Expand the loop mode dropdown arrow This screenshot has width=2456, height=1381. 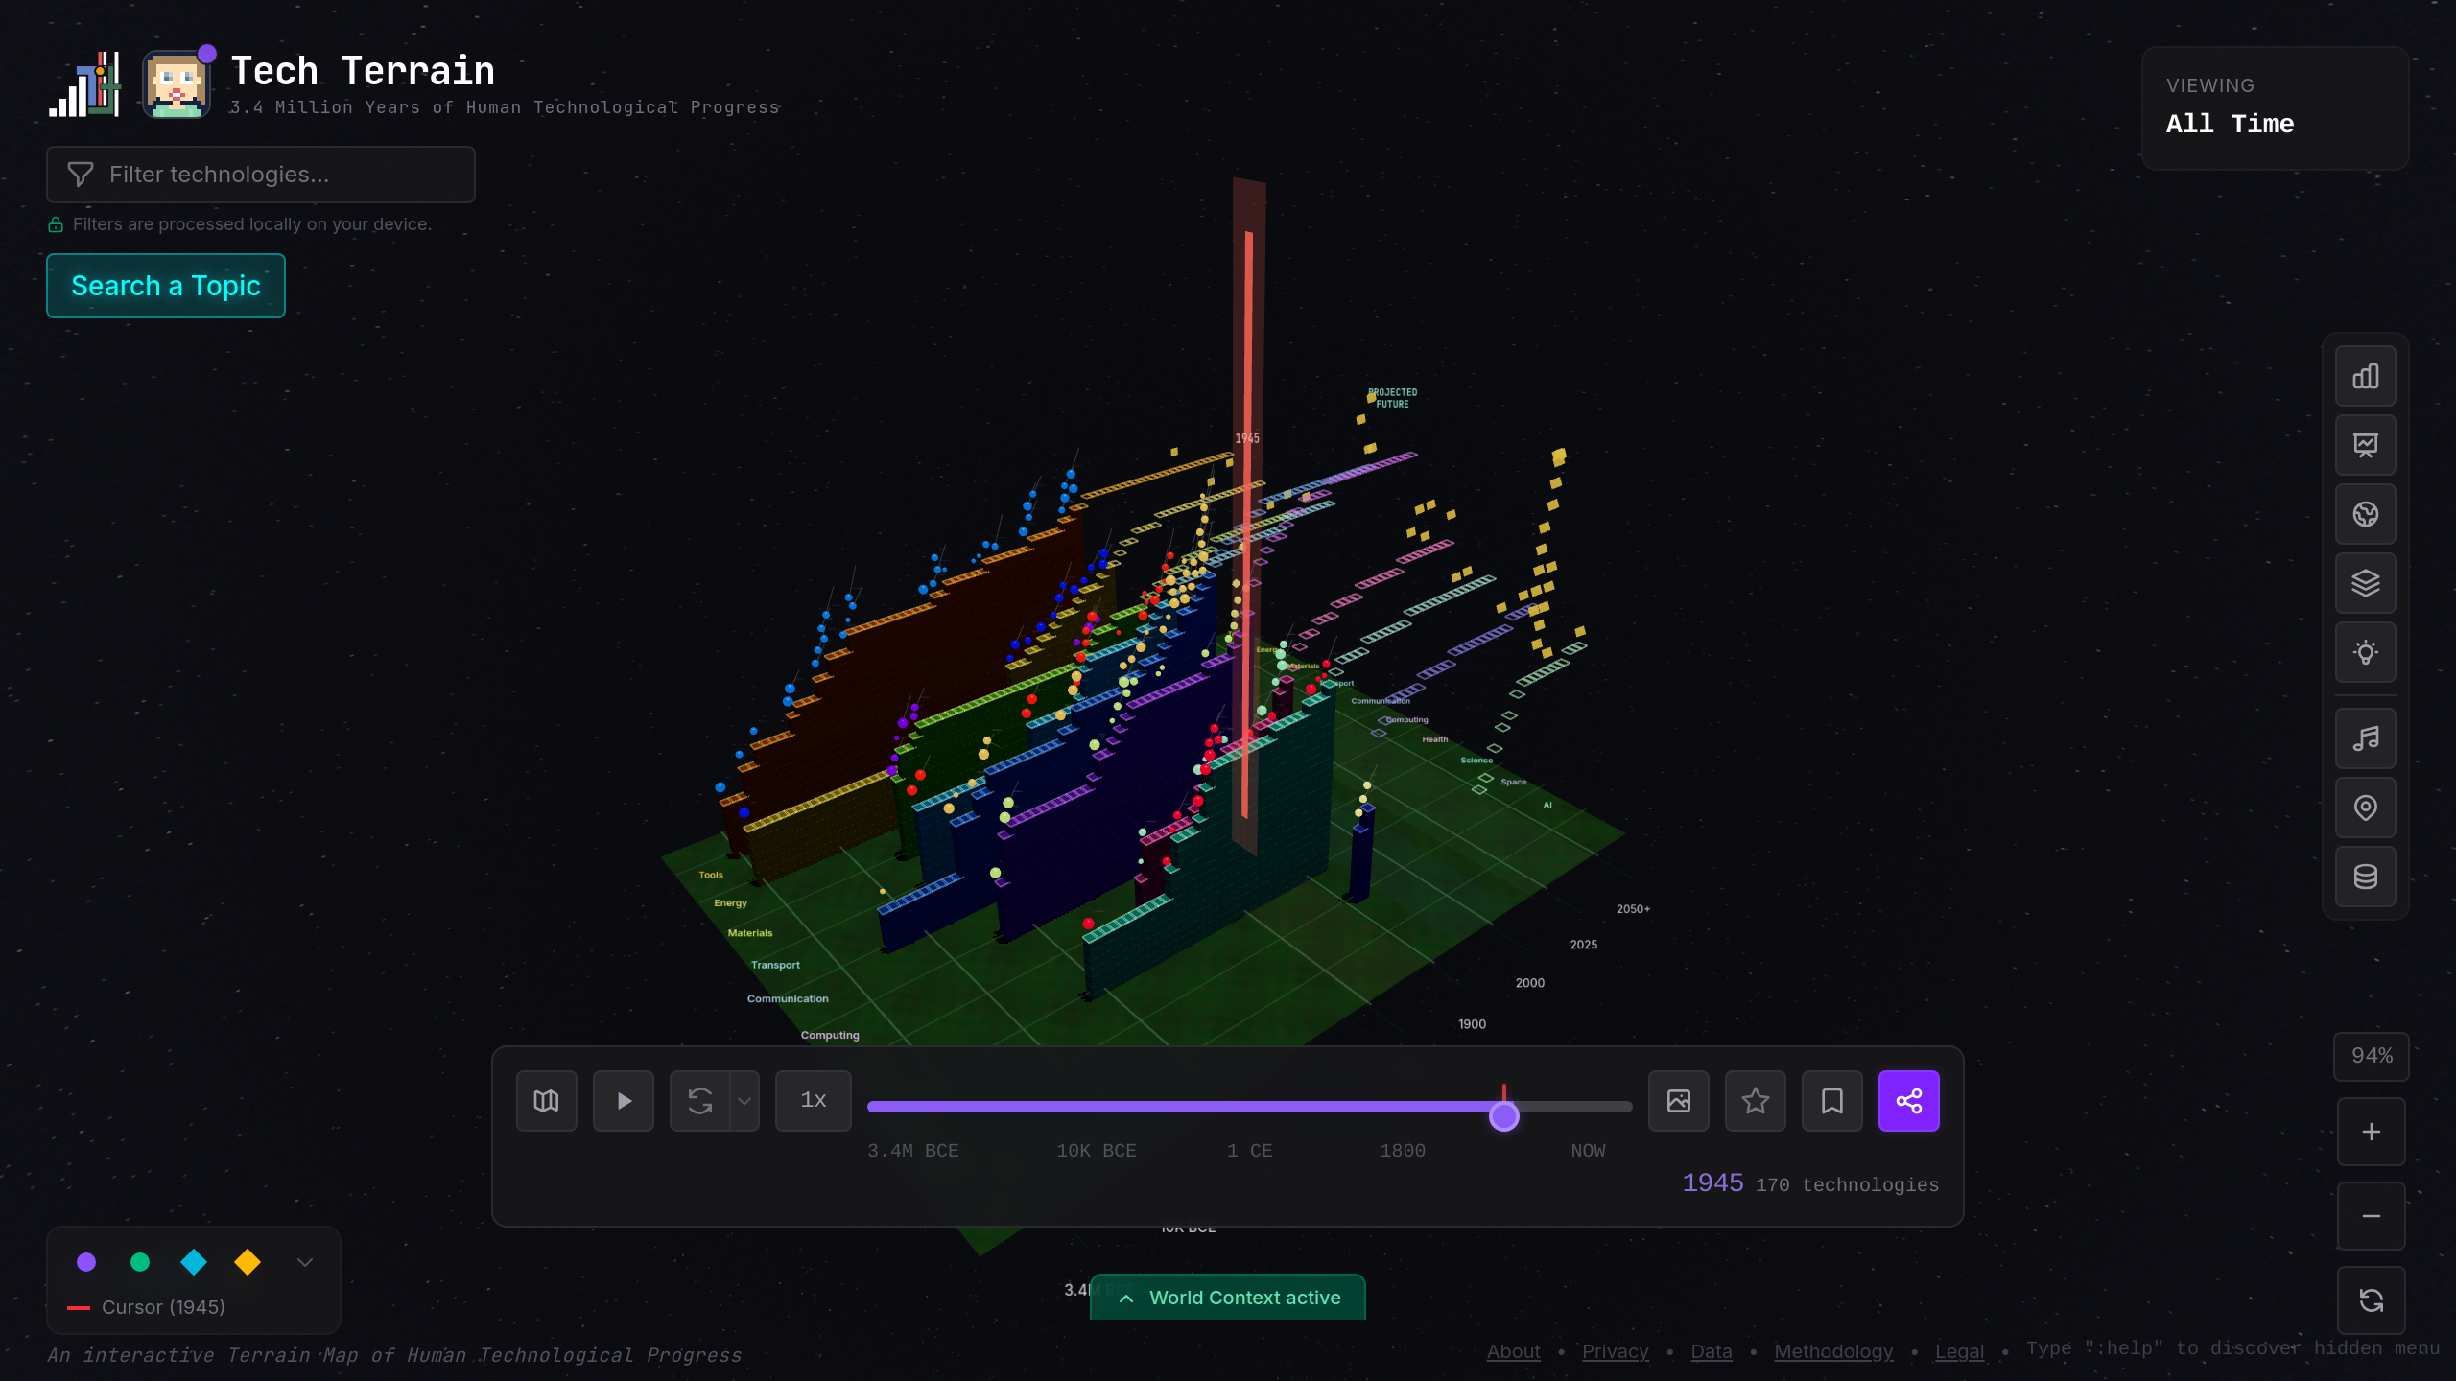pos(744,1101)
